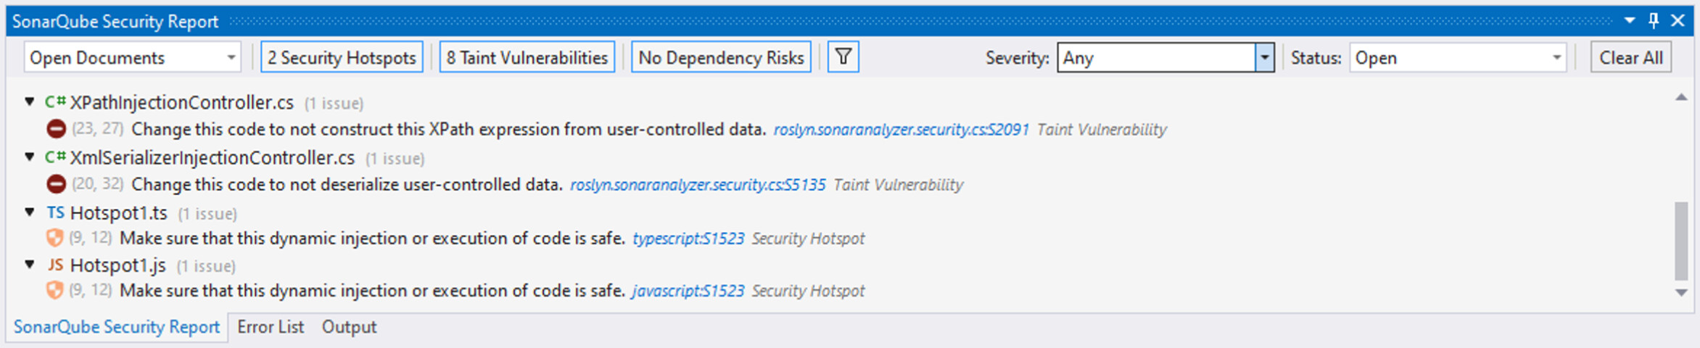Switch to the Error List tab
Screen dimensions: 1700x348
pyautogui.click(x=271, y=327)
